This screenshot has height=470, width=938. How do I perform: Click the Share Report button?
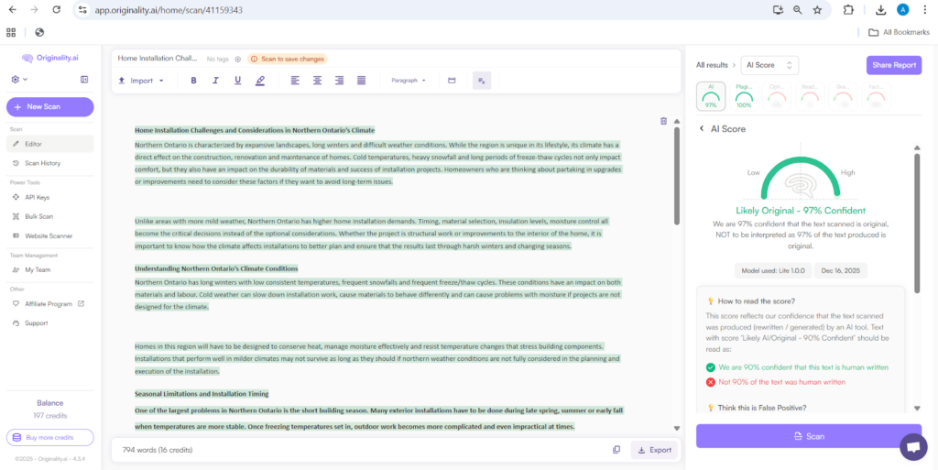tap(893, 65)
